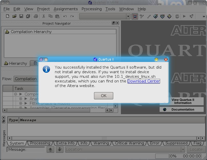Image resolution: width=207 pixels, height=160 pixels.
Task: Toggle floating of the Project Navigator panel
Action: pos(113,23)
